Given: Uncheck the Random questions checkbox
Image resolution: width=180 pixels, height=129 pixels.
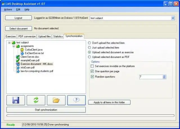Looking at the screenshot, I should (x=92, y=77).
